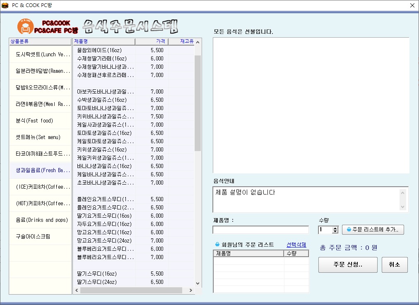The image size is (419, 305).
Task: Sort by 가격 column header
Action: click(x=152, y=41)
